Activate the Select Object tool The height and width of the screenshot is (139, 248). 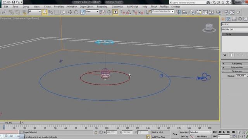(x=45, y=12)
